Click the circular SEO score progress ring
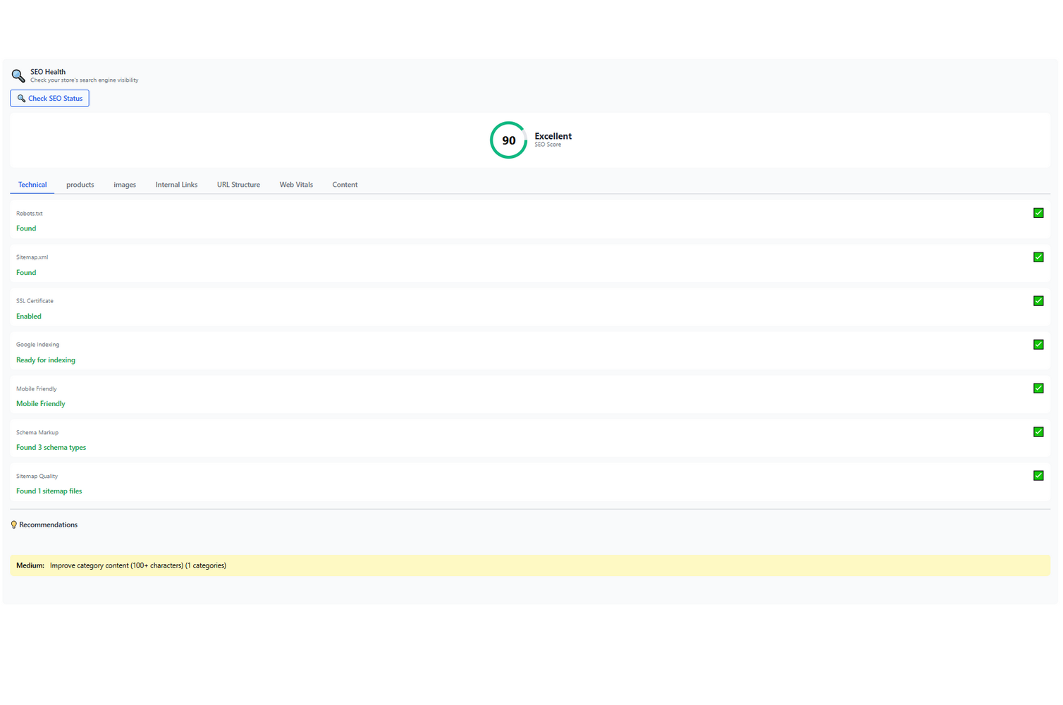 point(508,140)
